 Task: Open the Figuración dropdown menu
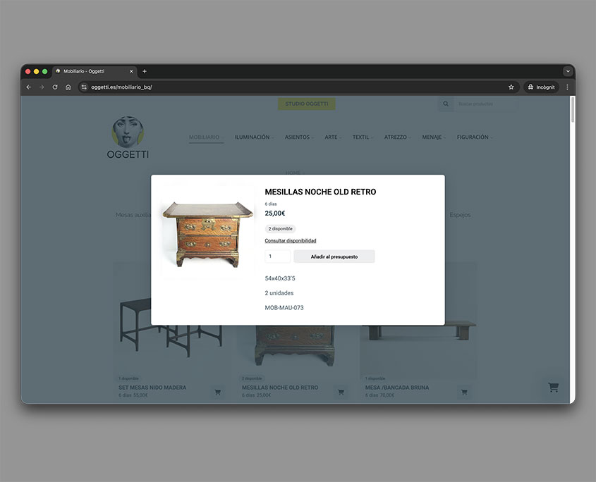474,137
